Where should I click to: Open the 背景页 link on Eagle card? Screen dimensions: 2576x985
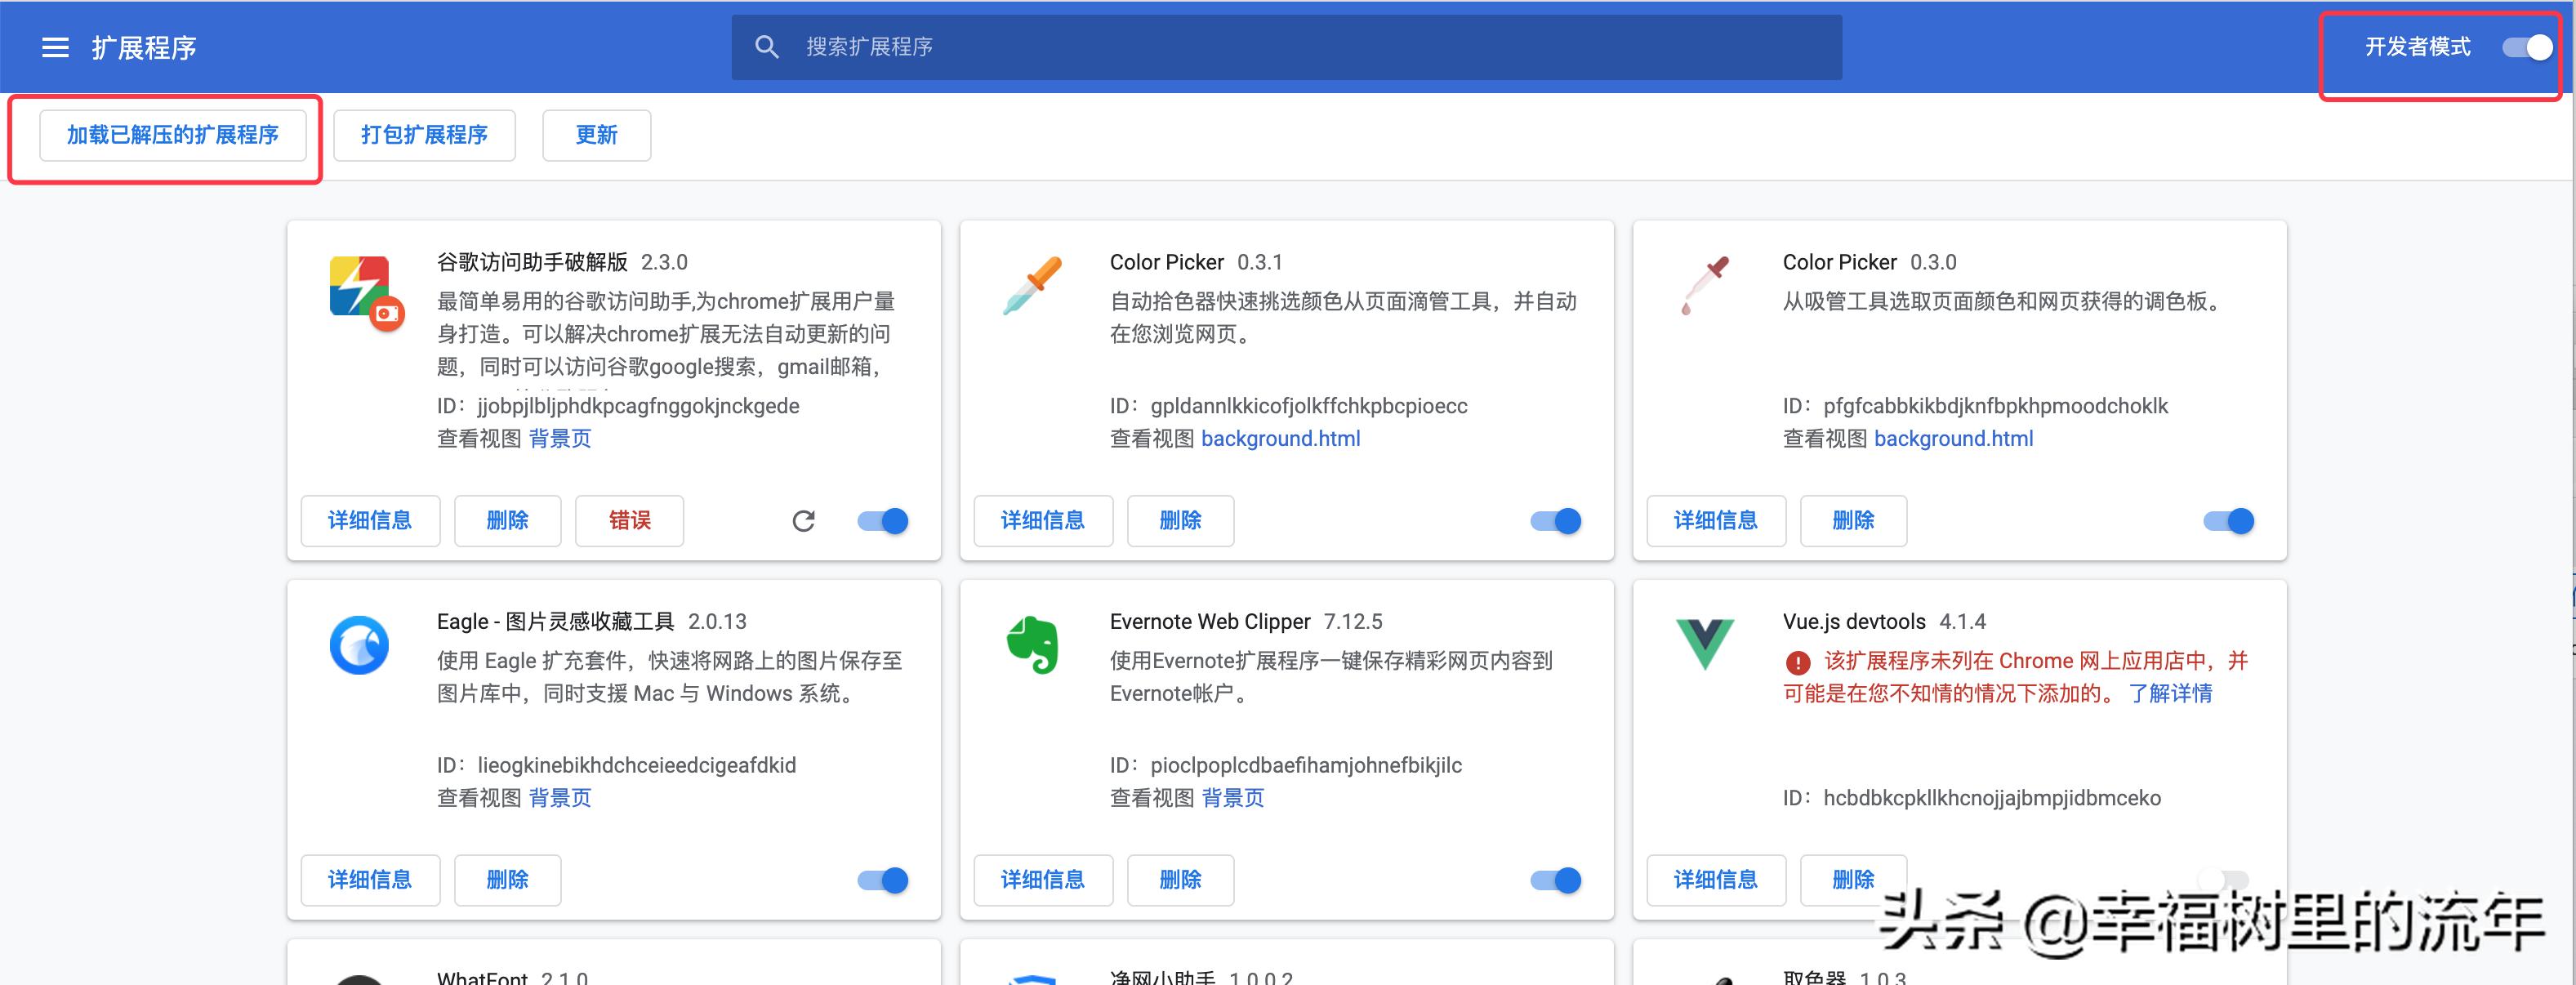click(560, 797)
